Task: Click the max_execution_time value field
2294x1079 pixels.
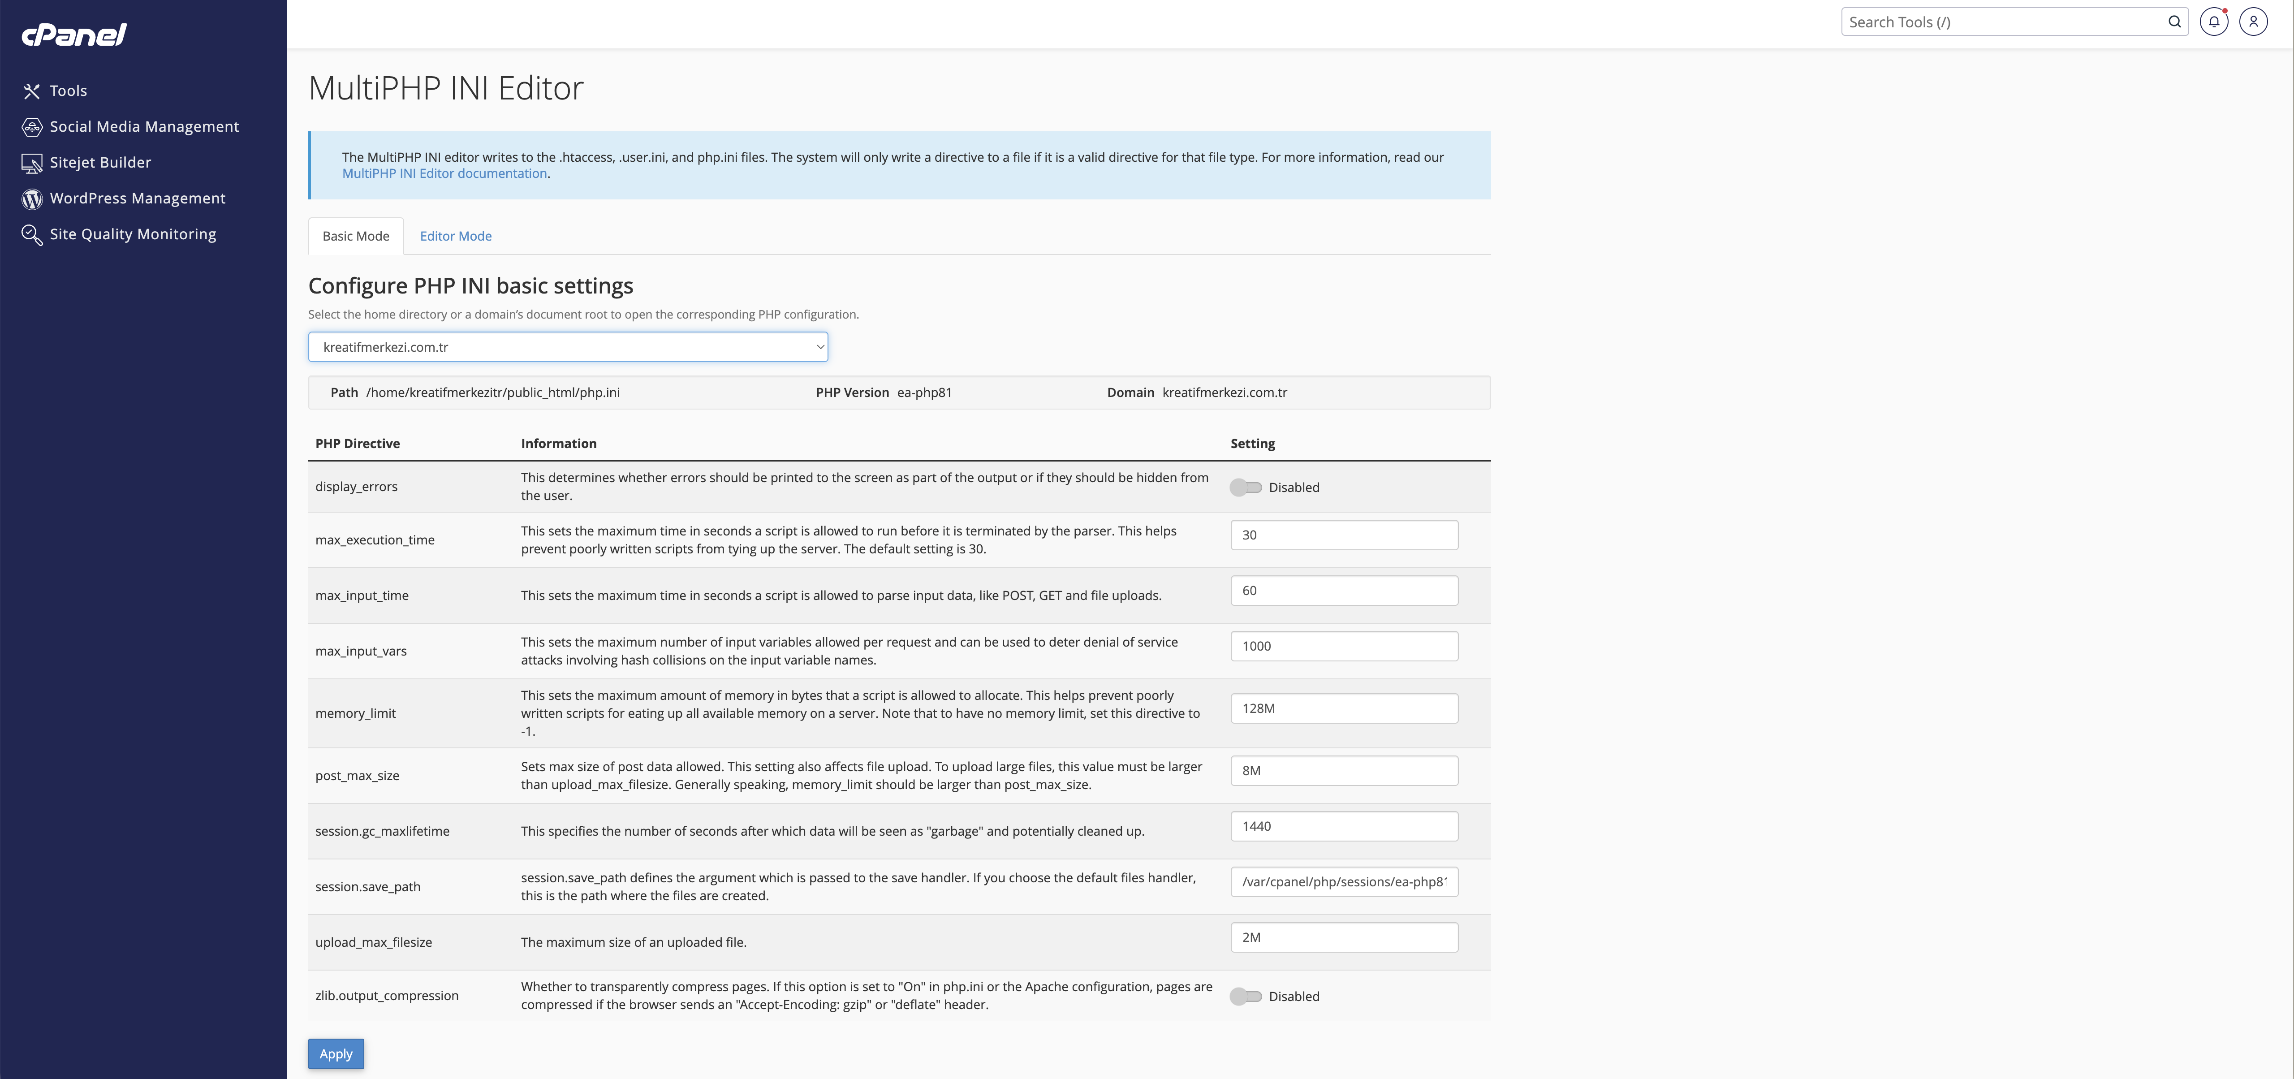Action: [x=1344, y=535]
